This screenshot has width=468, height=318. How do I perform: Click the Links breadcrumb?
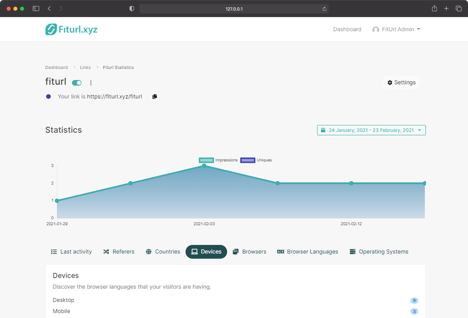pos(85,67)
